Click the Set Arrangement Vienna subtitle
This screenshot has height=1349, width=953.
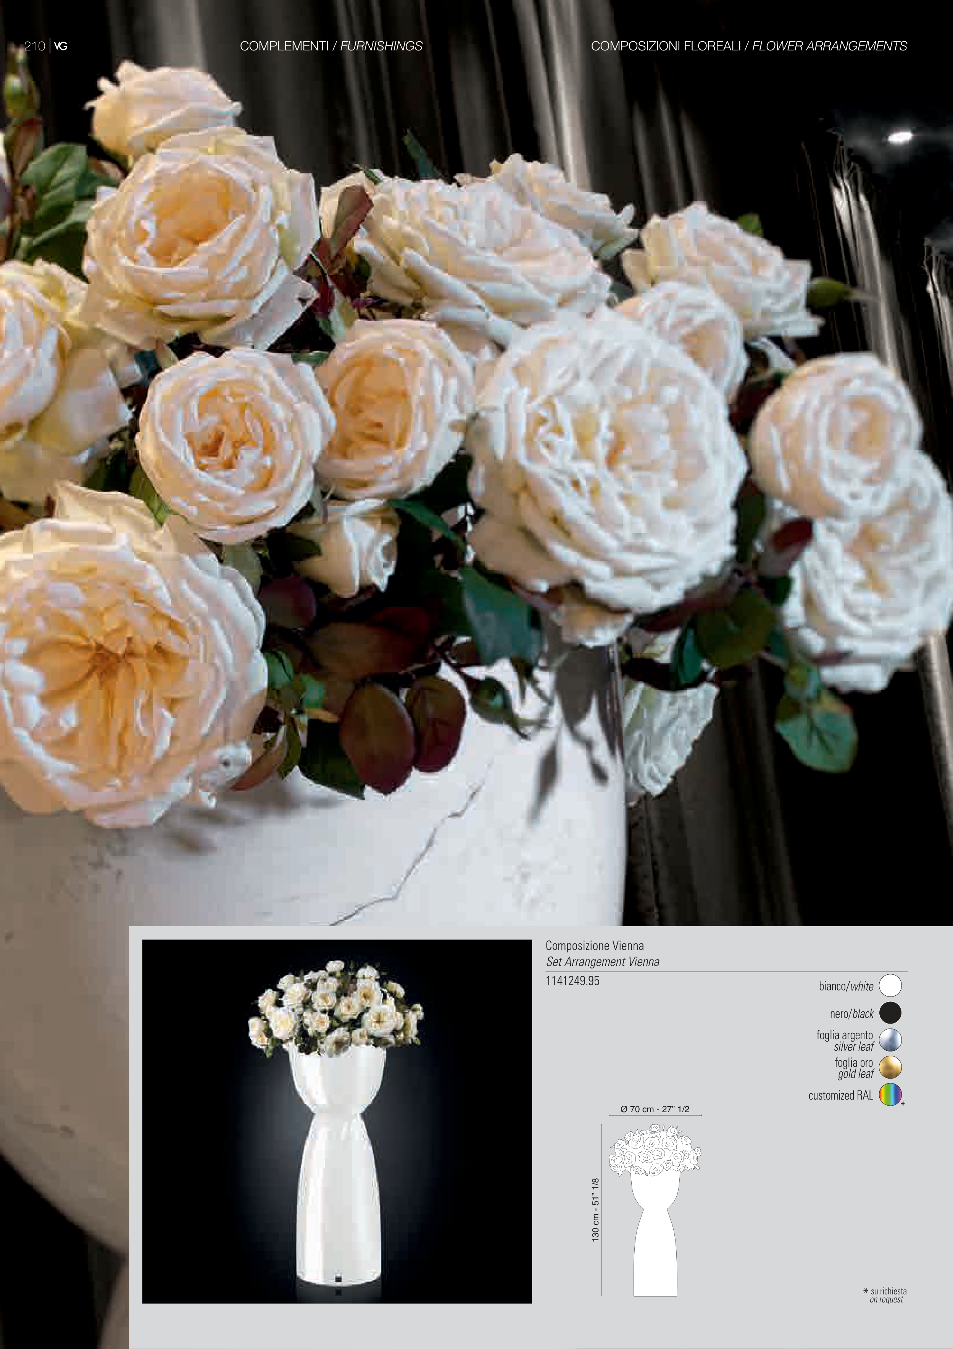coord(603,962)
